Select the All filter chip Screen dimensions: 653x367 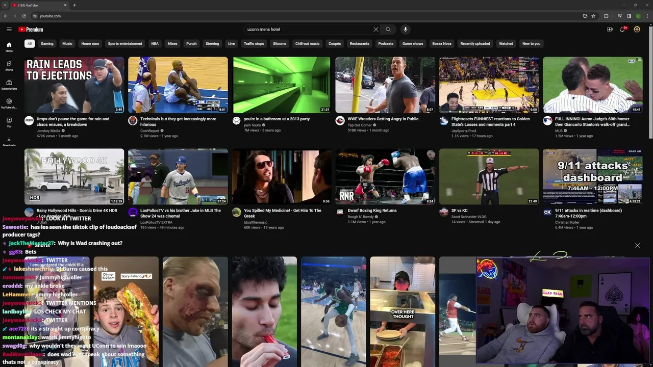point(30,43)
